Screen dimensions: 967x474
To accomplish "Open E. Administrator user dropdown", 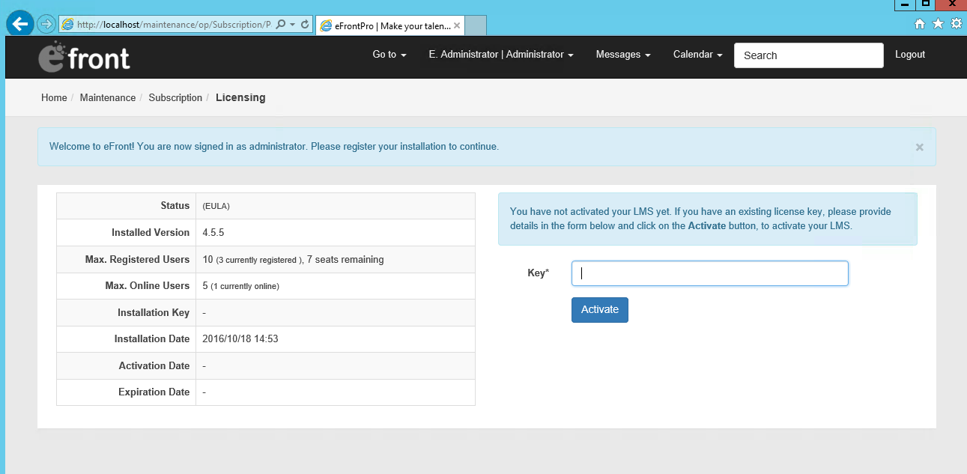I will [500, 55].
